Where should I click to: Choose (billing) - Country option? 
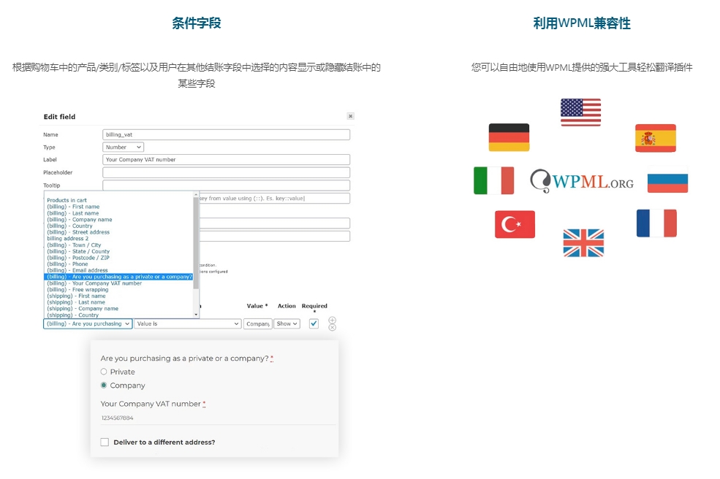pos(69,226)
